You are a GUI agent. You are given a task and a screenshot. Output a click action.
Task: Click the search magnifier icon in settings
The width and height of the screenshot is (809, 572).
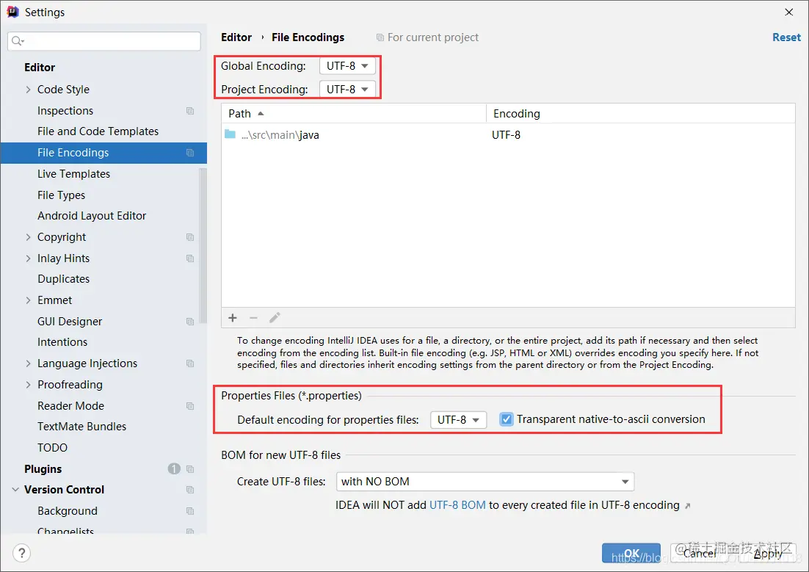coord(18,41)
